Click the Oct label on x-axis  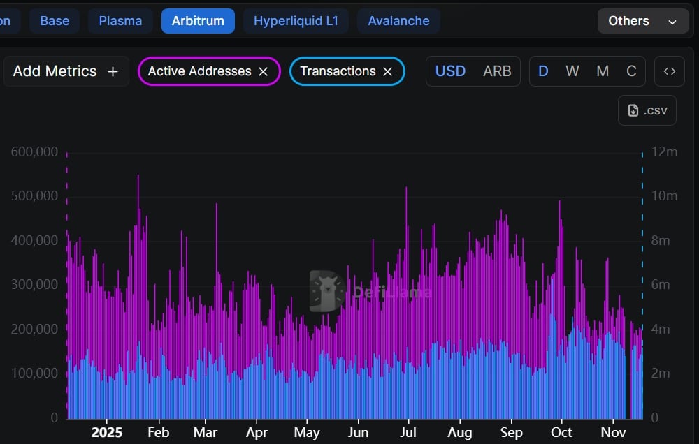pyautogui.click(x=561, y=432)
